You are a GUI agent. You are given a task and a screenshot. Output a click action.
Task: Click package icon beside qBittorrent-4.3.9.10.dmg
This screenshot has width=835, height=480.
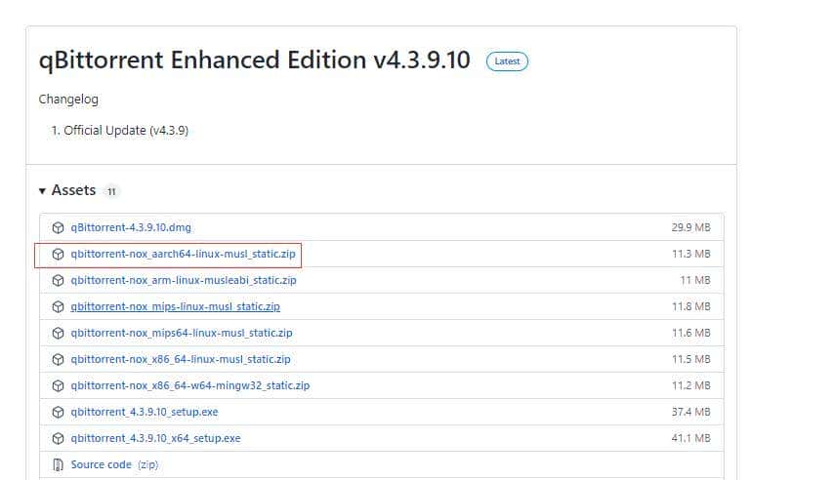click(59, 227)
